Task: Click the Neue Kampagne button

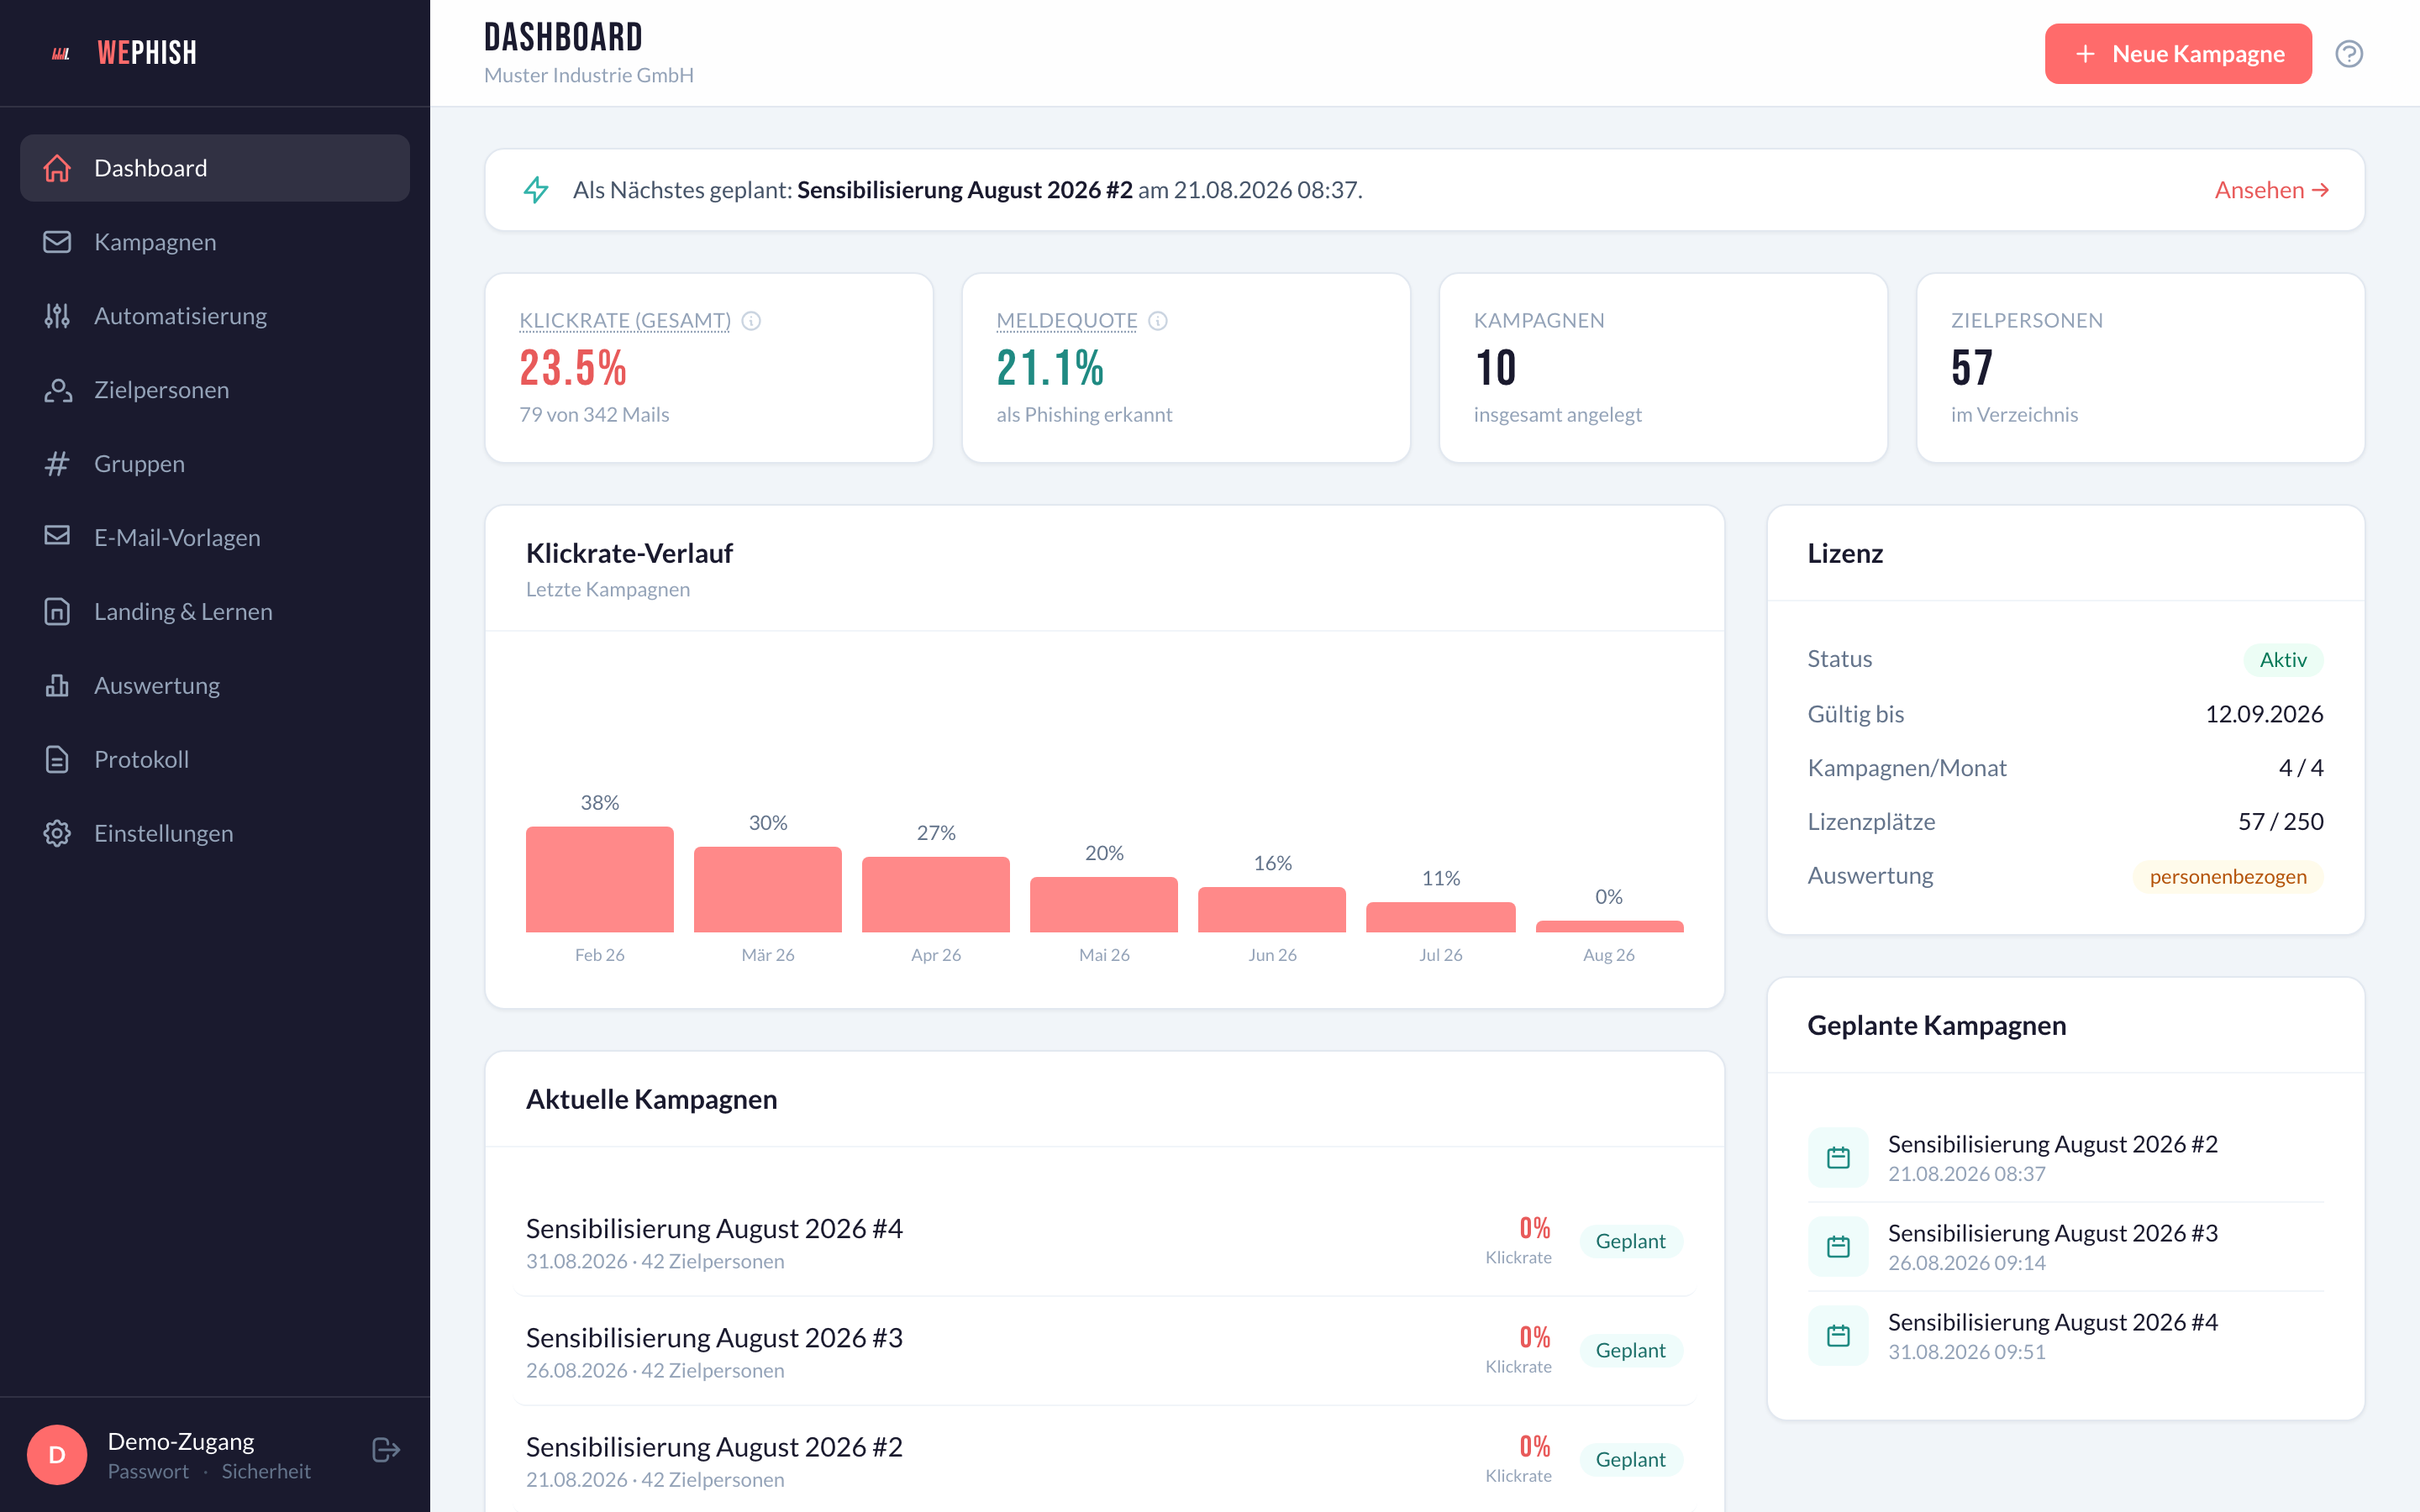Action: 2178,54
